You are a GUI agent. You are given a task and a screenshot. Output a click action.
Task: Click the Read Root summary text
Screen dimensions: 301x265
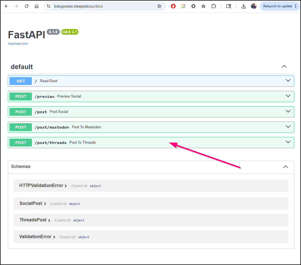(x=49, y=81)
